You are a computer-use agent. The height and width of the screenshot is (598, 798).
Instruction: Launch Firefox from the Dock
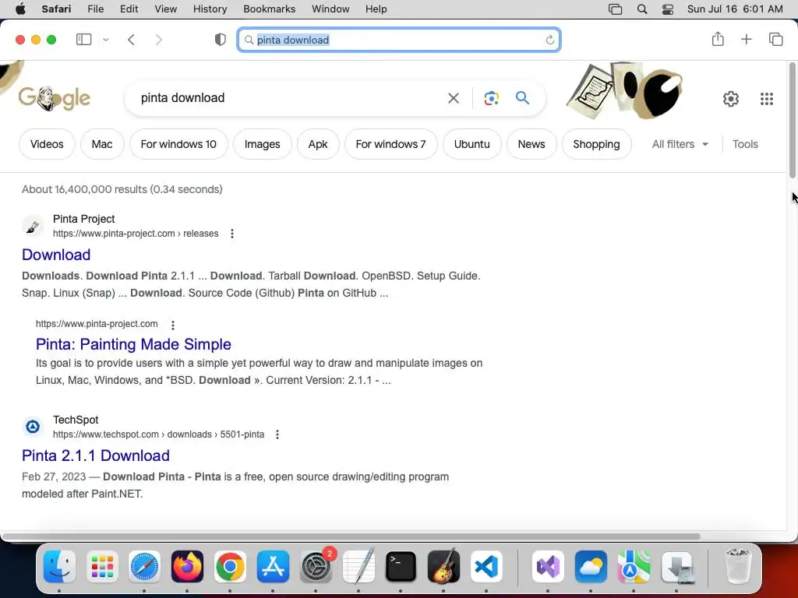187,566
